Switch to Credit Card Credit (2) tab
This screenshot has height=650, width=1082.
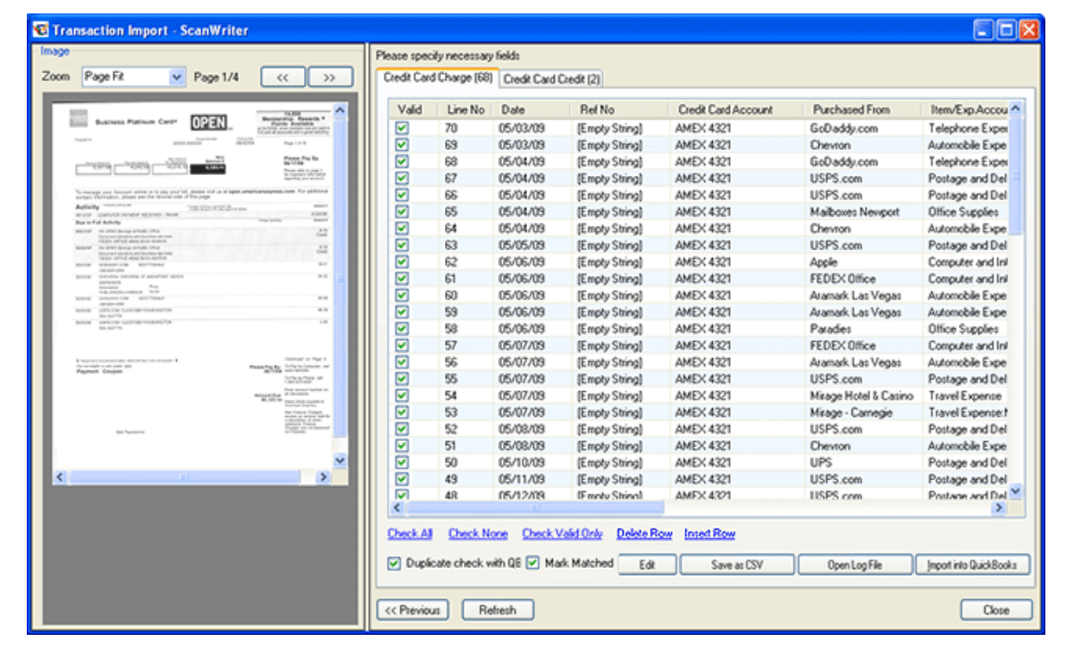551,79
